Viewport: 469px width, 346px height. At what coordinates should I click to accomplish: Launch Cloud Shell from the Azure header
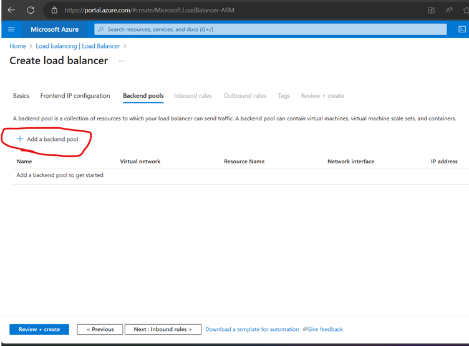click(x=461, y=29)
